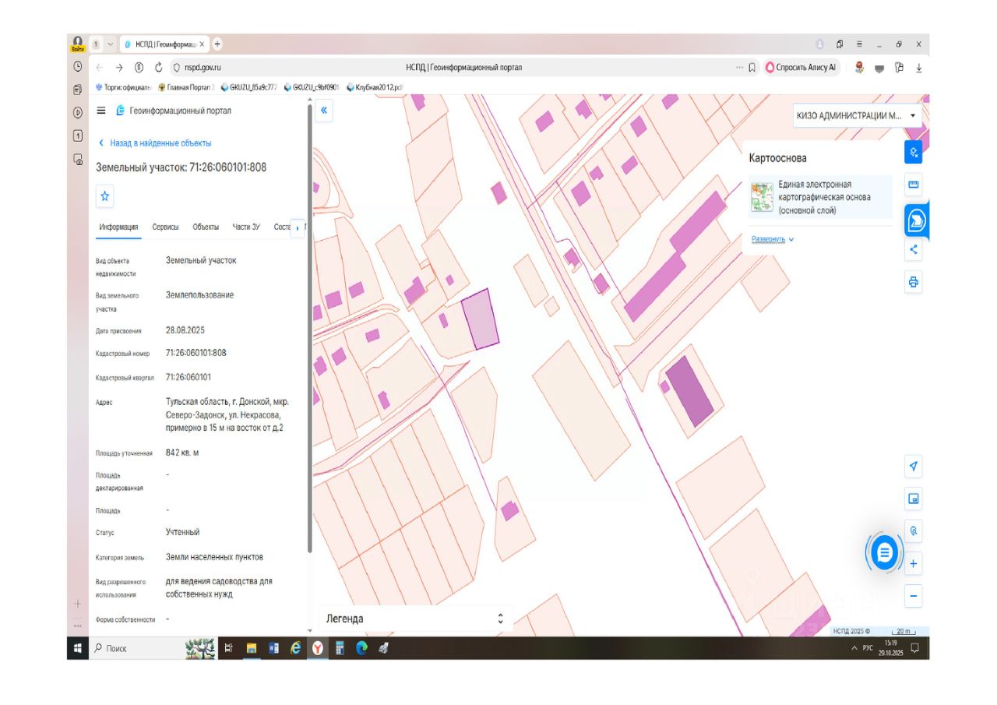Reload the browser page
Screen dimensions: 997x705
pyautogui.click(x=159, y=68)
